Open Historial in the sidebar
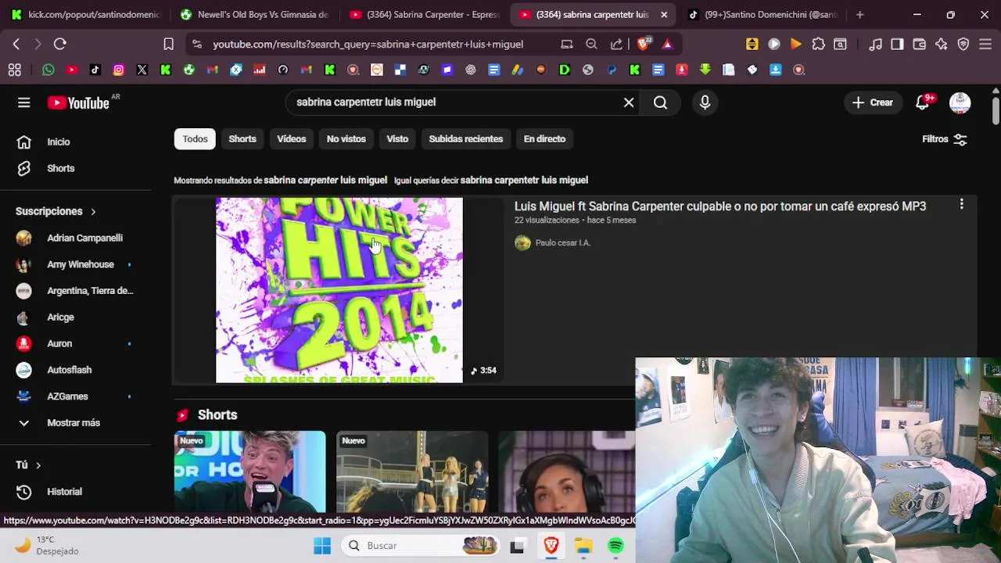 coord(75,492)
